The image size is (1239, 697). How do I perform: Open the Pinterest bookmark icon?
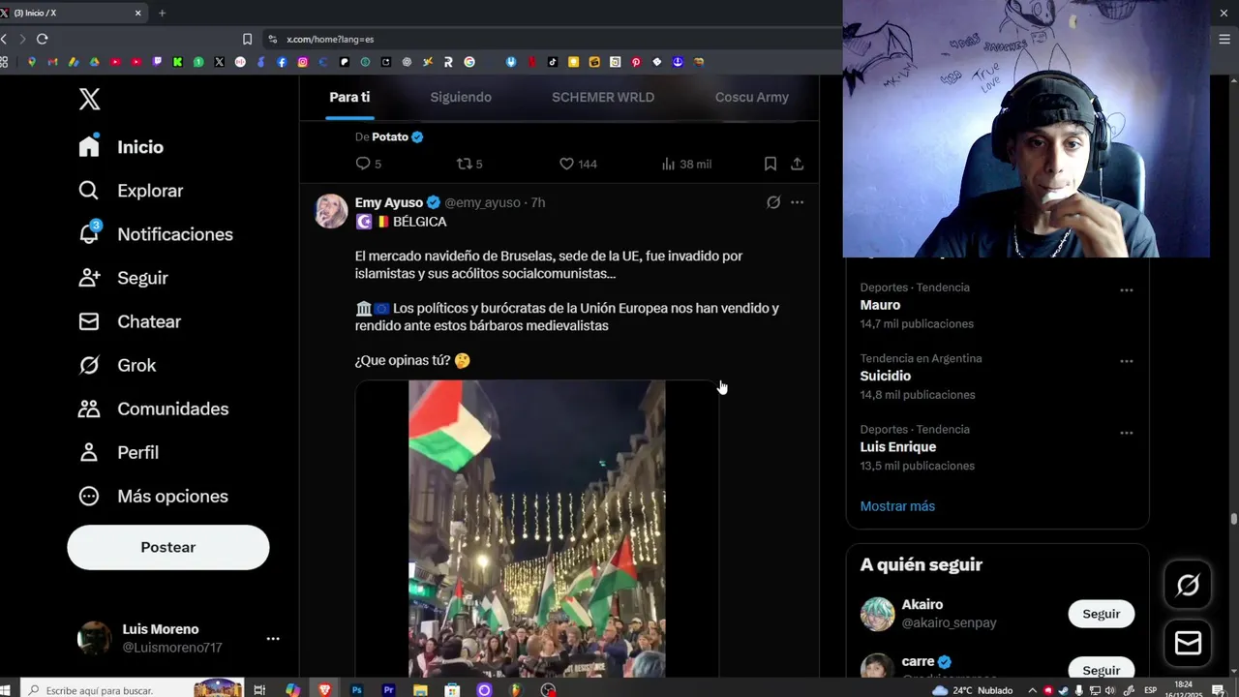636,62
